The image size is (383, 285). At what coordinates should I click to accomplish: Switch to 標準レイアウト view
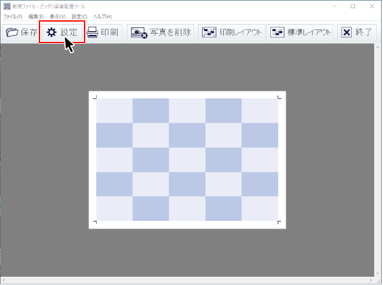tap(300, 32)
